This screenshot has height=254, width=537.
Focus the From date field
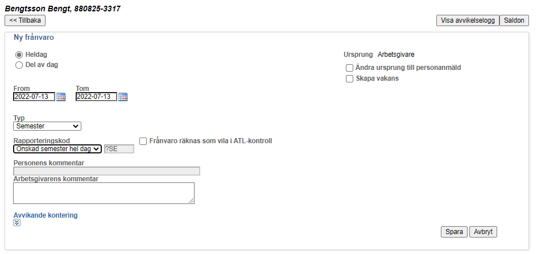34,97
